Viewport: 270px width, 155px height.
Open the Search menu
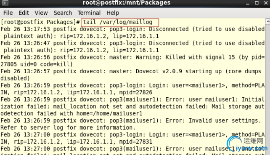pos(63,13)
